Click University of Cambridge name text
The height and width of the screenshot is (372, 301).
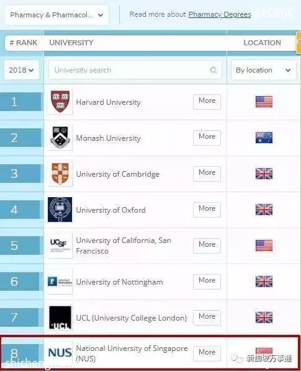[x=117, y=174]
